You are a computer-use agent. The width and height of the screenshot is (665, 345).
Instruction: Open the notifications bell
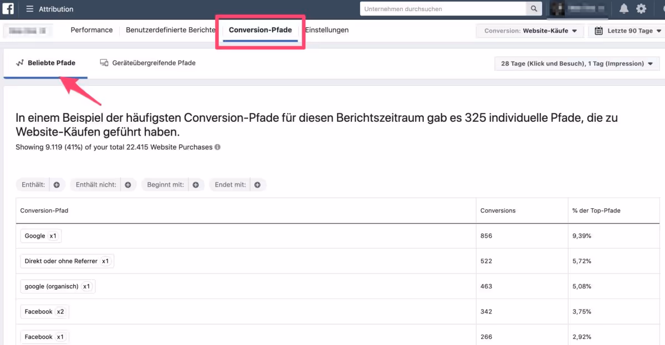click(x=624, y=9)
